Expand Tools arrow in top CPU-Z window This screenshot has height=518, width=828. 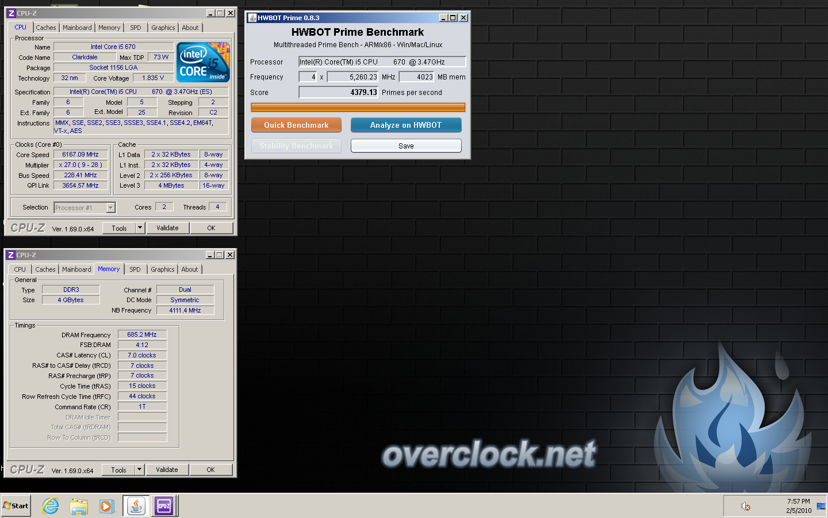point(140,228)
